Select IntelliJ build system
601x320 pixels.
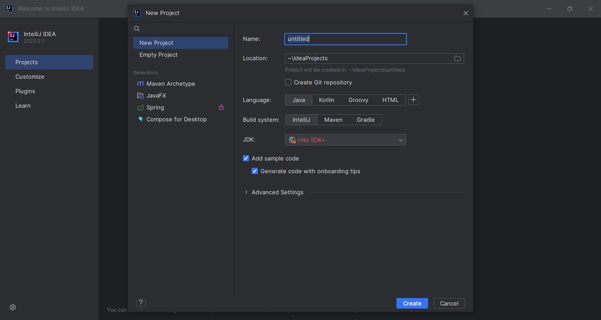pos(301,120)
